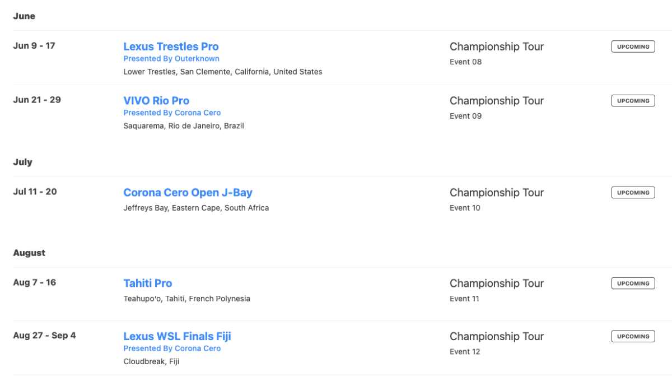Open the Lexus Trestles Pro event link

tap(171, 46)
